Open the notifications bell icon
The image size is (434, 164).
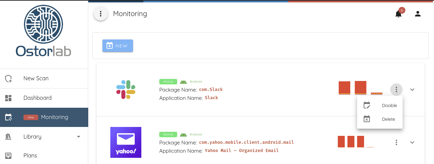click(398, 14)
